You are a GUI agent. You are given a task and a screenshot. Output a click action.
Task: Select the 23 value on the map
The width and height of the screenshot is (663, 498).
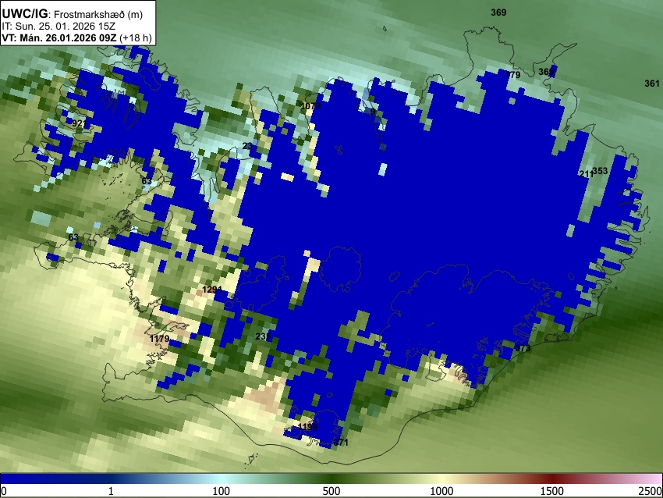tap(247, 146)
